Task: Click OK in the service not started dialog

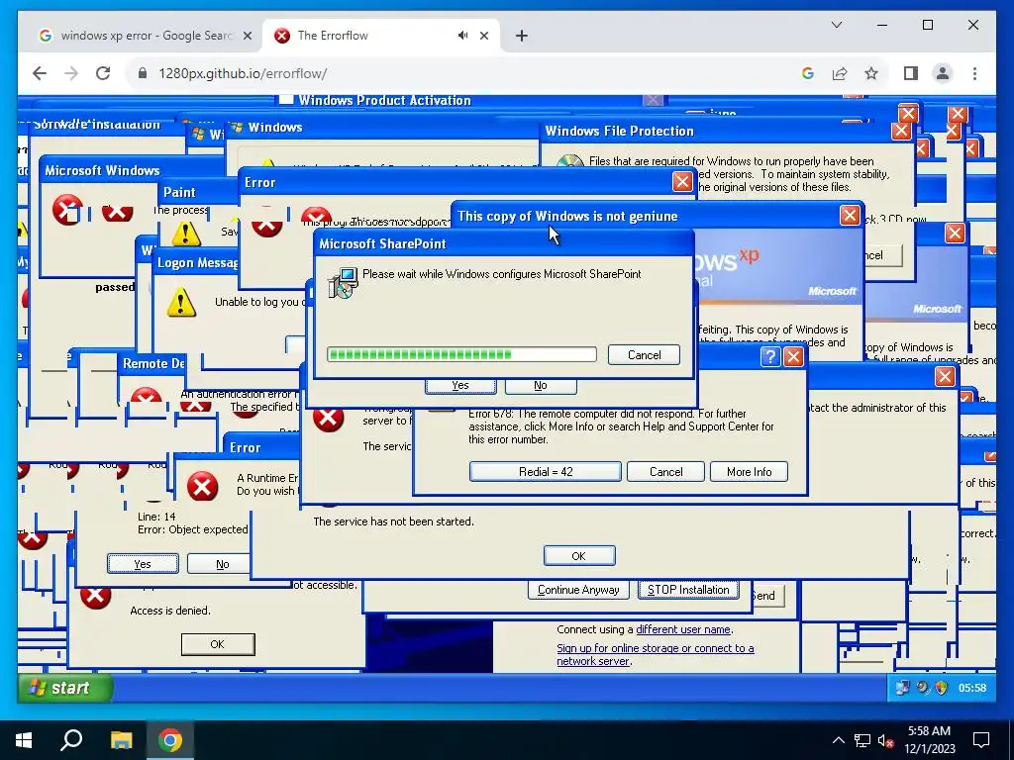Action: pyautogui.click(x=578, y=556)
